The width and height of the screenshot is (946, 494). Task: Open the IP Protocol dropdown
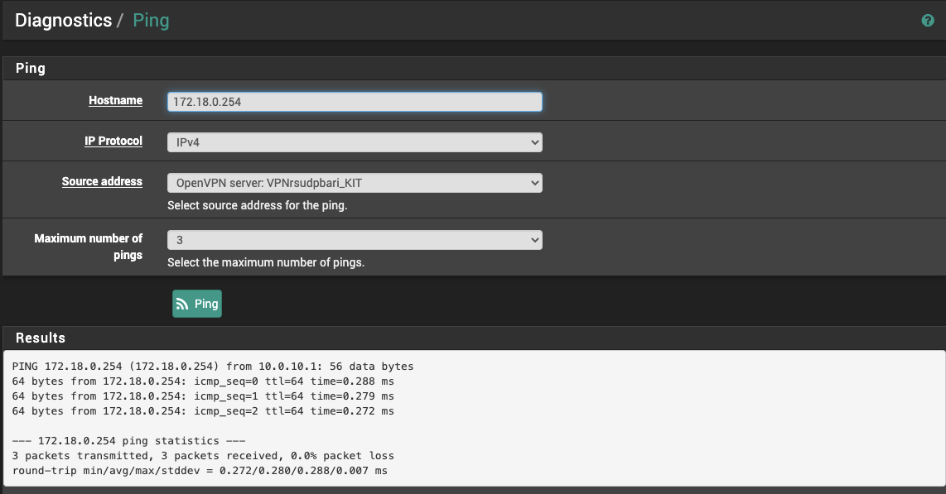tap(355, 142)
